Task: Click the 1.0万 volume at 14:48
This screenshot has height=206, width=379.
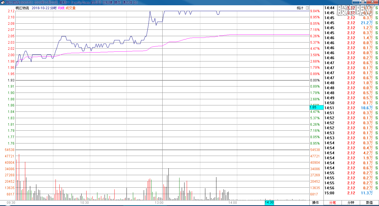Action: pyautogui.click(x=368, y=83)
